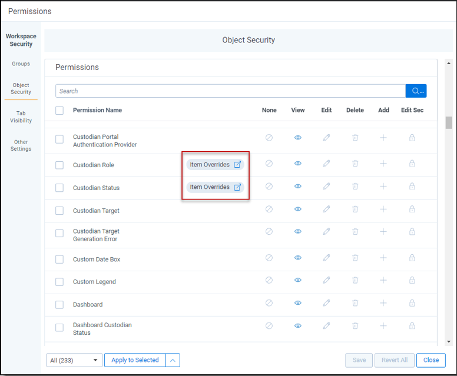Click into the permissions Search field

point(230,91)
